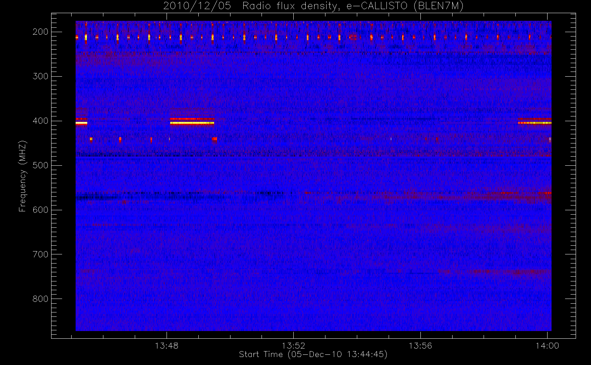Click the 200 frequency tick label
This screenshot has width=591, height=365.
click(40, 32)
